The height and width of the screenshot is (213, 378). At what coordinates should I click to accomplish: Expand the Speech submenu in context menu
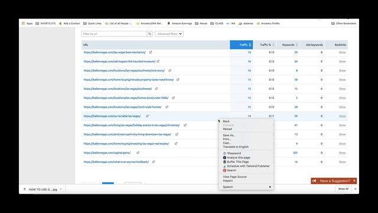[246, 187]
